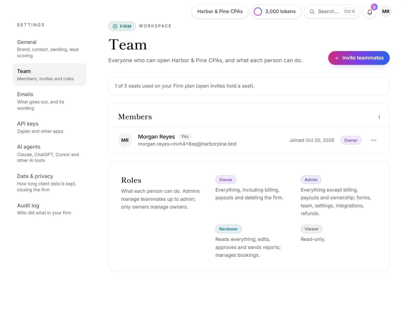This screenshot has width=402, height=309.
Task: Click the Search field
Action: coord(332,12)
